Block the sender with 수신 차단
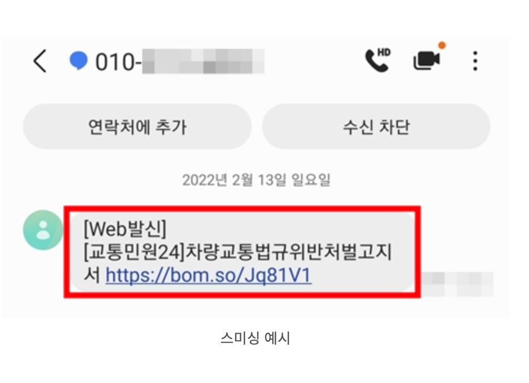Screen dimensions: 529x383 pyautogui.click(x=376, y=127)
